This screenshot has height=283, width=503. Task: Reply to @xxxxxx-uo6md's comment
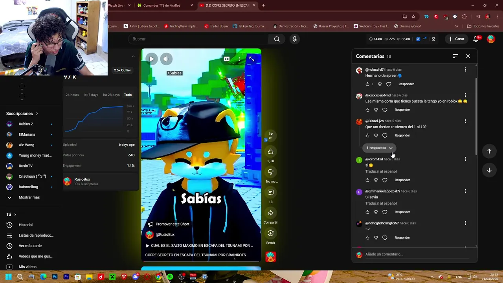[402, 110]
